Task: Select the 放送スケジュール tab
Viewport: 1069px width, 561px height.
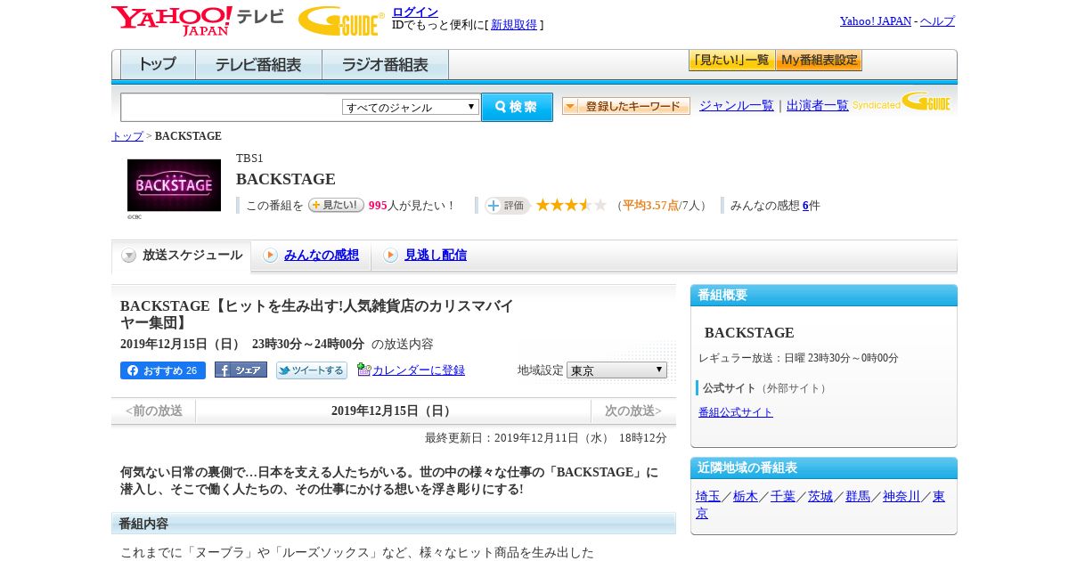Action: click(181, 256)
